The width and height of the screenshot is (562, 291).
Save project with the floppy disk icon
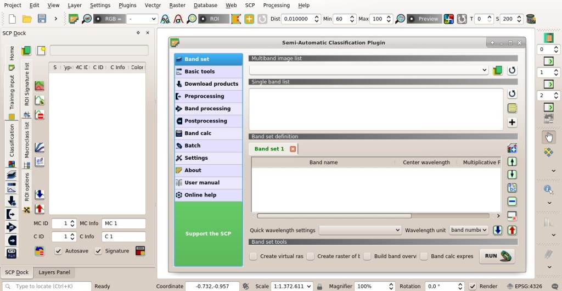pos(42,19)
